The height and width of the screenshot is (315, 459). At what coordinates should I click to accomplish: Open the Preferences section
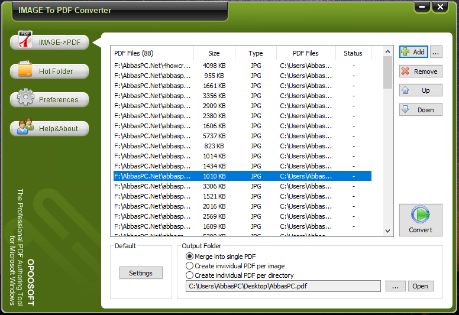[49, 100]
